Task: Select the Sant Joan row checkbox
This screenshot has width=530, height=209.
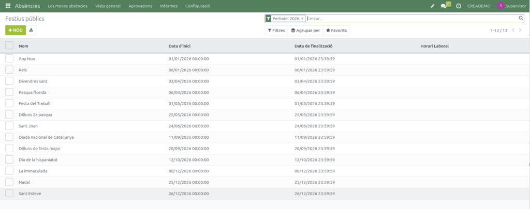Action: (x=9, y=126)
